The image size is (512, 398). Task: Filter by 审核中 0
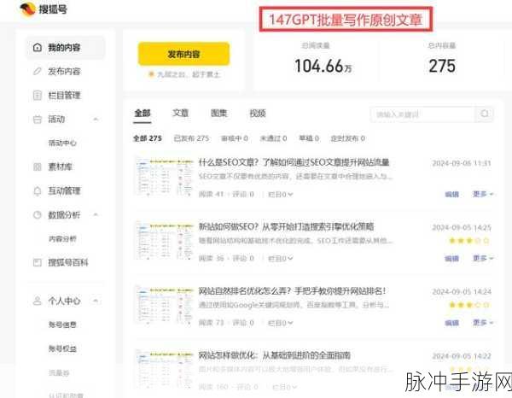click(x=235, y=138)
